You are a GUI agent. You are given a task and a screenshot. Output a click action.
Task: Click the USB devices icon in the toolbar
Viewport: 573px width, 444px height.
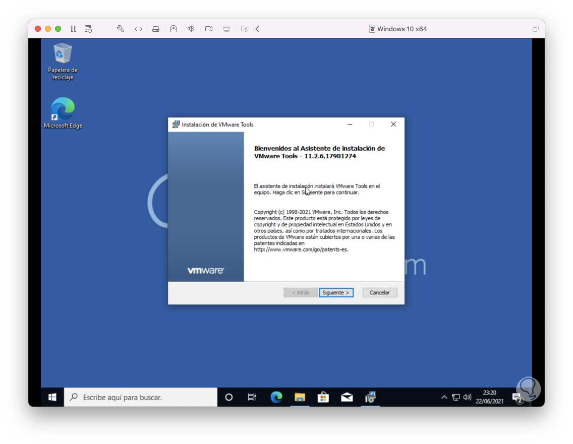(226, 29)
